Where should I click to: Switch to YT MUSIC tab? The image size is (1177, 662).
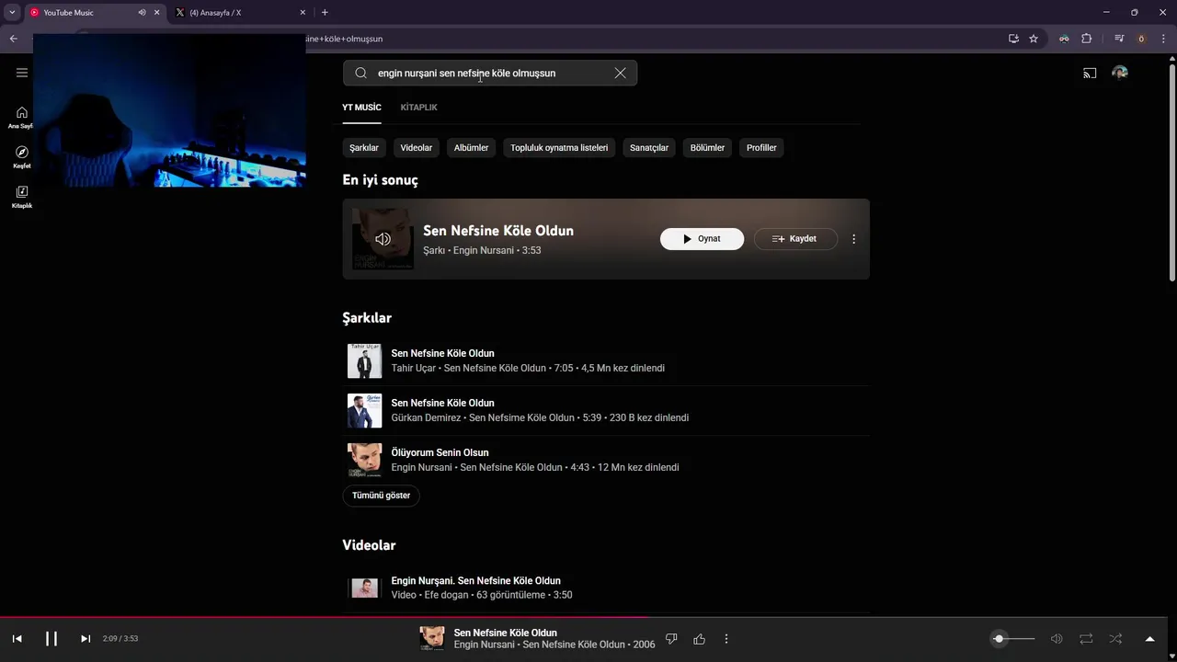coord(361,108)
